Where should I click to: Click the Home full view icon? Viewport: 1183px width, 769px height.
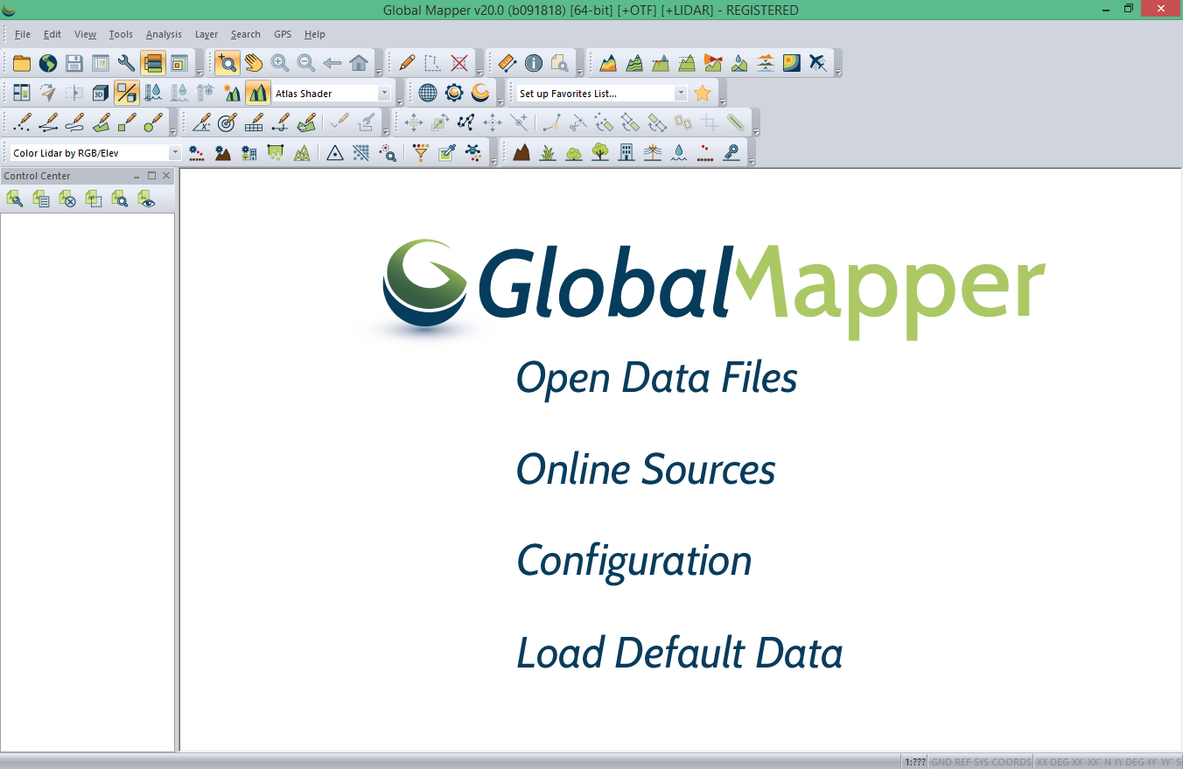[359, 63]
